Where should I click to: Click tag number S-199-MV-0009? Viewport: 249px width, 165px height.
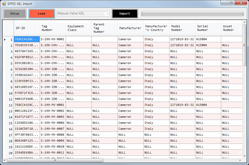pos(53,141)
